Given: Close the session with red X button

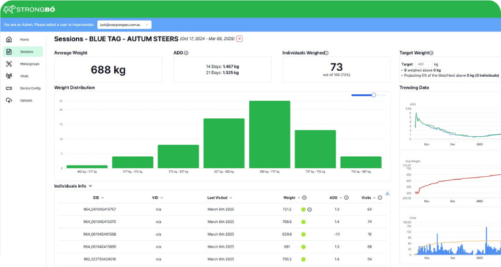Looking at the screenshot, I should 240,39.
